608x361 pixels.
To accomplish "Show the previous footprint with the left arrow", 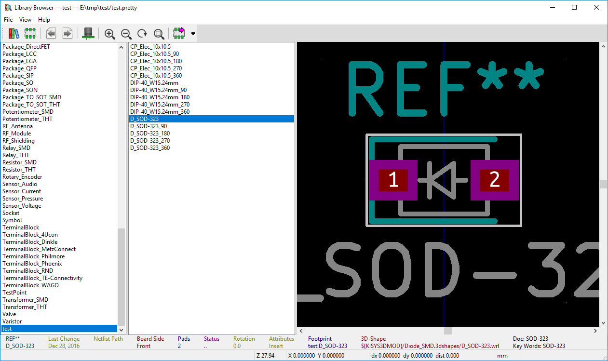I will click(51, 33).
